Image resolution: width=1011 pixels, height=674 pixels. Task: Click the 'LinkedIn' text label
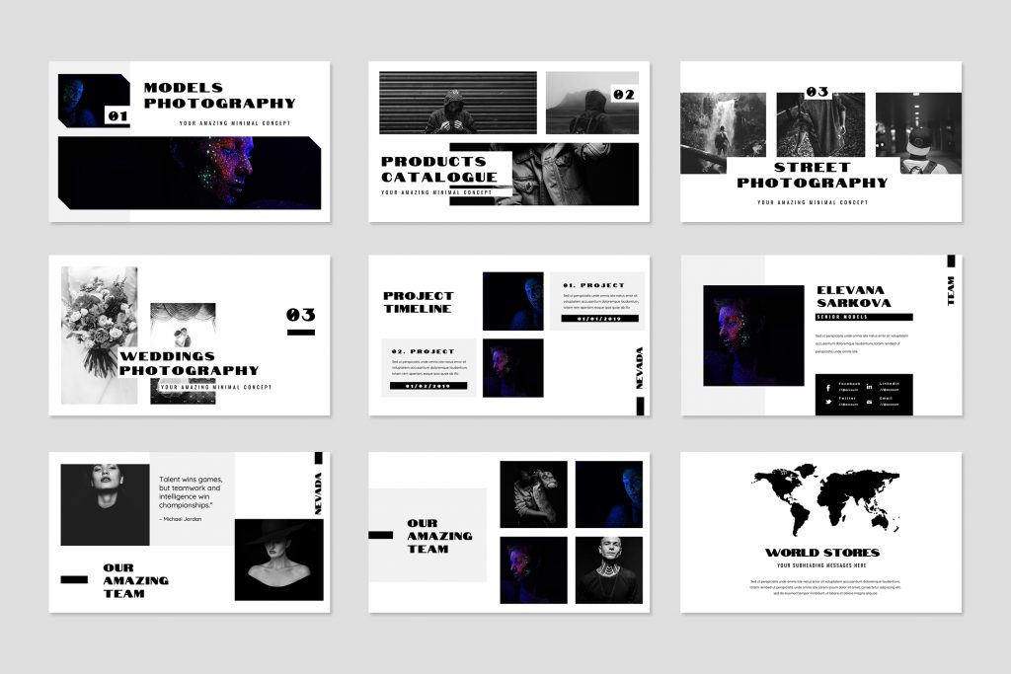(890, 384)
